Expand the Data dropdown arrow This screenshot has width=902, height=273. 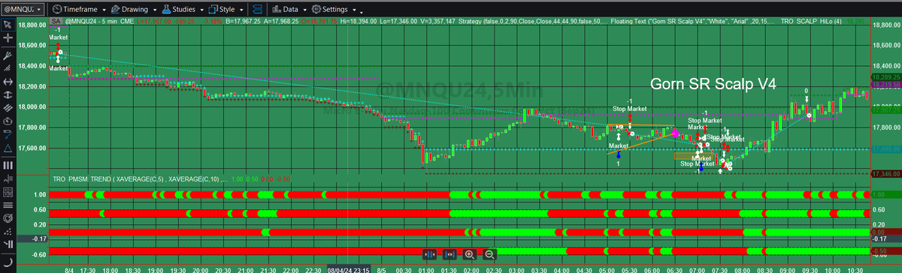pos(306,10)
